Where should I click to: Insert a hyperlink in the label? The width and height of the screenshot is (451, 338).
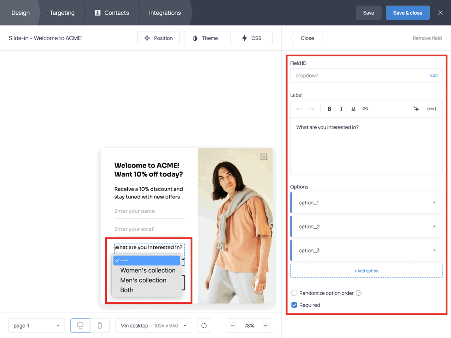[x=365, y=108]
